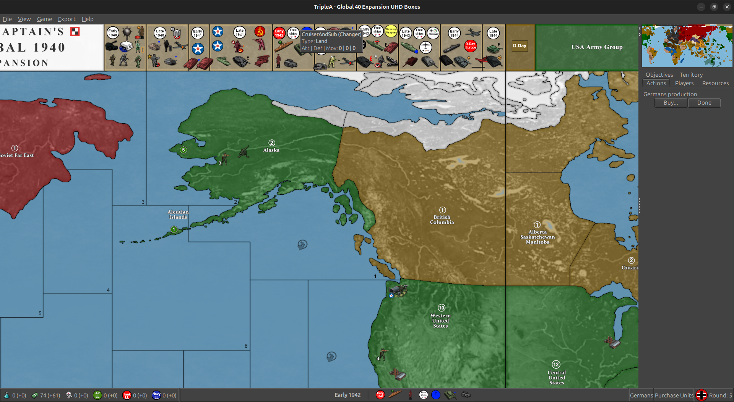Screen dimensions: 734x402
Task: Select the red Tank LL token in status bar
Action: tap(127, 395)
